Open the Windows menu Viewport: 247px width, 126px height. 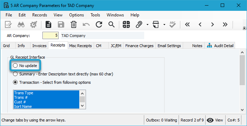tap(115, 15)
